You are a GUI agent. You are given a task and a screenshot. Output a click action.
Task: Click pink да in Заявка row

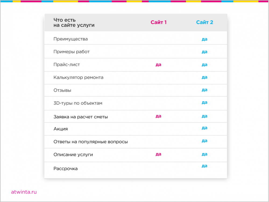(x=158, y=116)
